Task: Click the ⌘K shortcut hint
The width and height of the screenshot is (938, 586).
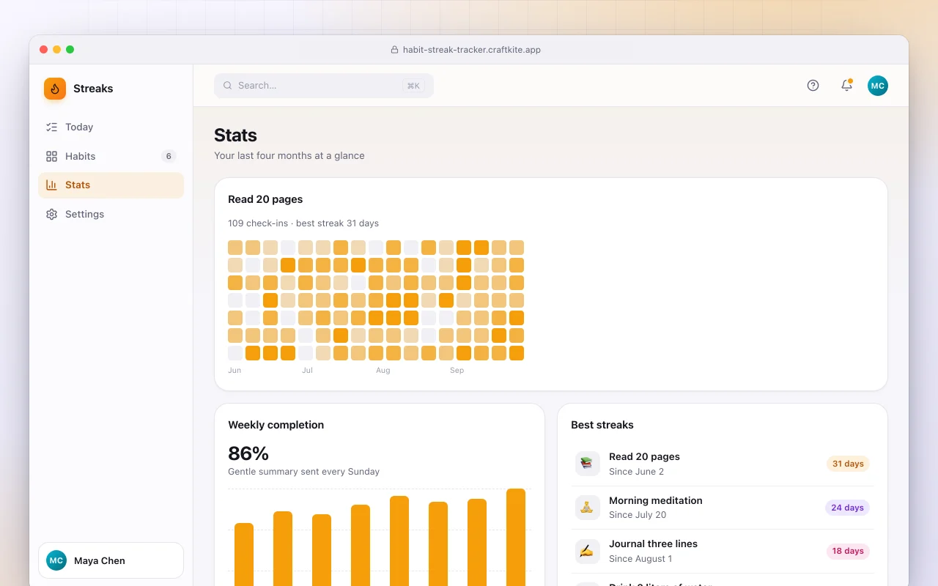Action: tap(413, 86)
